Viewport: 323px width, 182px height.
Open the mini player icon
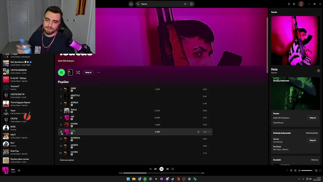coord(316,170)
